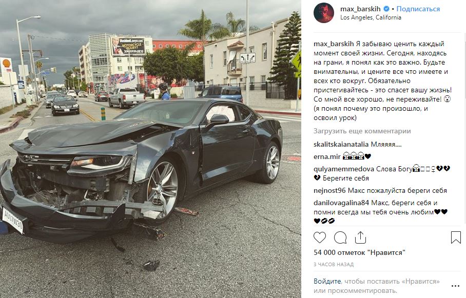Open the Los Angeles, California location link
The height and width of the screenshot is (298, 466).
tap(371, 17)
